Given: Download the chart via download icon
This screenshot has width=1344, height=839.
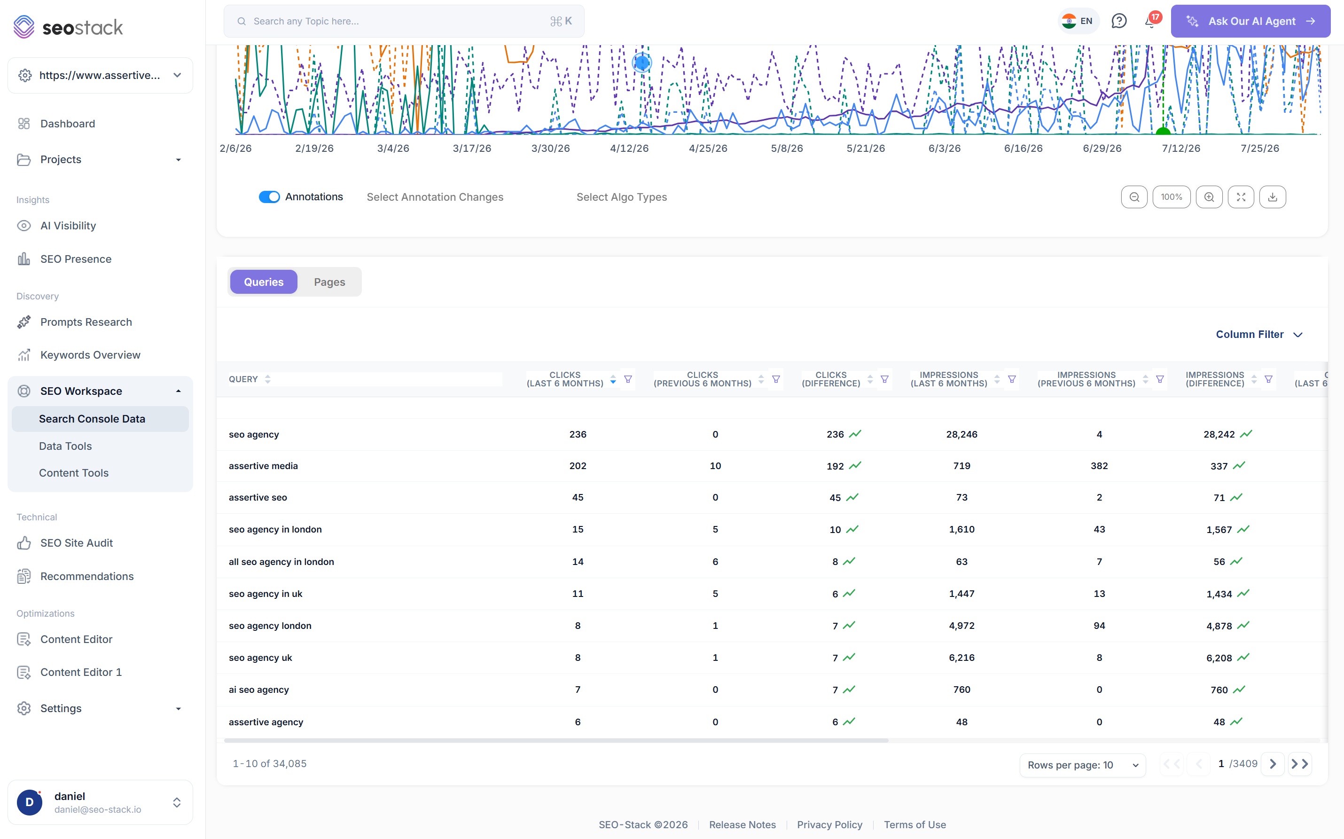Looking at the screenshot, I should pyautogui.click(x=1273, y=197).
